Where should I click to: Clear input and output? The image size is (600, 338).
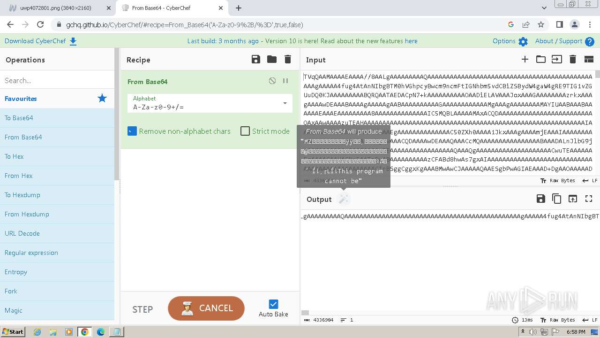click(572, 59)
